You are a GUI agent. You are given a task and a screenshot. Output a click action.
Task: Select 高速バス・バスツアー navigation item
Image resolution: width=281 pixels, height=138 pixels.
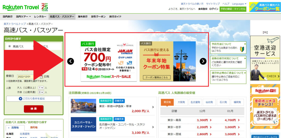pyautogui.click(x=62, y=16)
